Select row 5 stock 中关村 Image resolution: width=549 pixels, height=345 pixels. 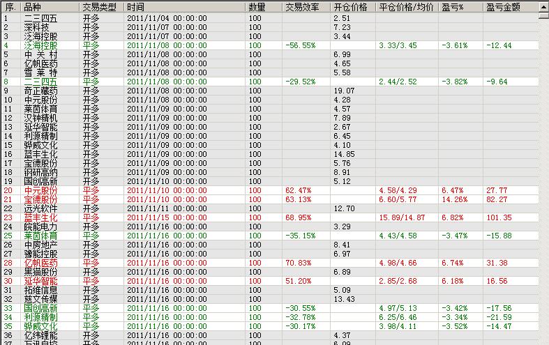(x=40, y=54)
